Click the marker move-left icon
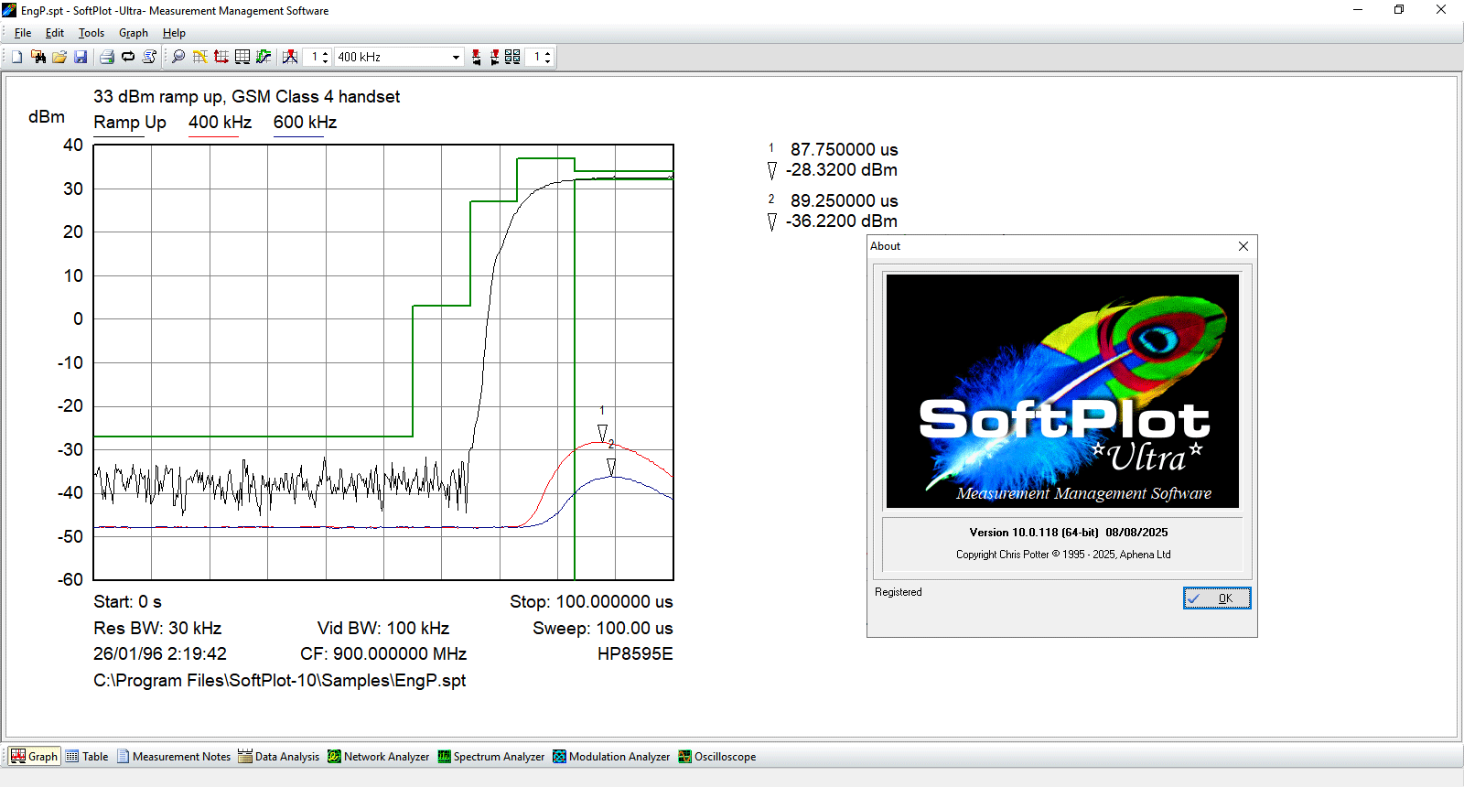The height and width of the screenshot is (787, 1464). [x=476, y=57]
